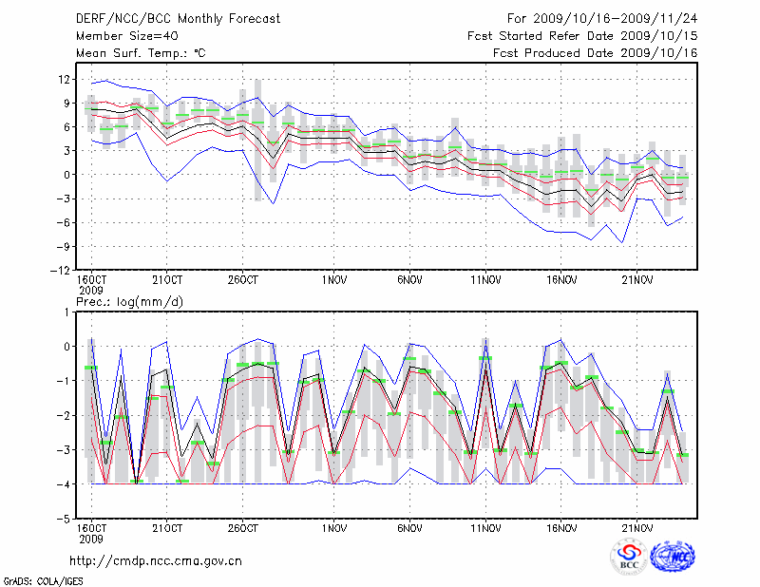The width and height of the screenshot is (760, 587).
Task: Click the -5 value on precipitation y-axis
Action: (64, 520)
